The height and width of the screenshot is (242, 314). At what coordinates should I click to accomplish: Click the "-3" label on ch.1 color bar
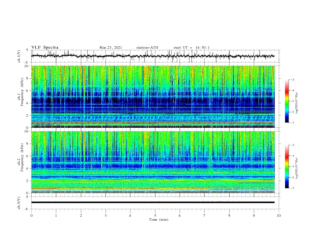293,79
